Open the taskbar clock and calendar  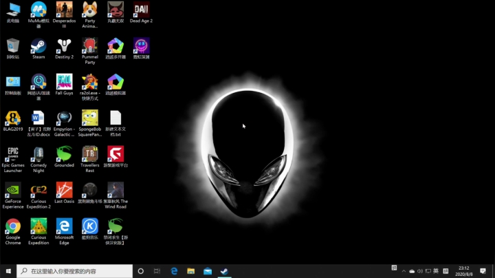(x=464, y=271)
